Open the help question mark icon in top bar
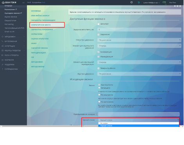Screen dimensions: 184x145 [x=132, y=2]
